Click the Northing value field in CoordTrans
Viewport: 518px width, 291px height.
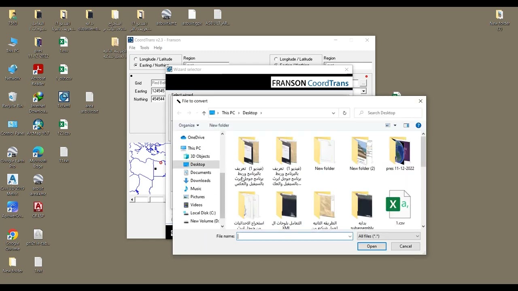click(158, 99)
